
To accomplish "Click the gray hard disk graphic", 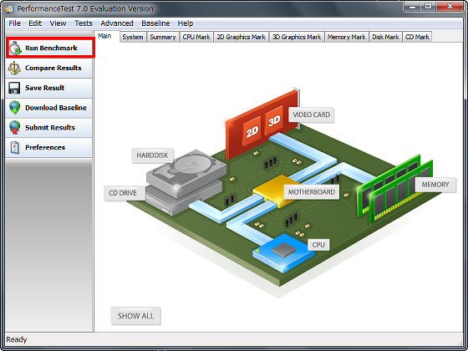I will point(186,174).
